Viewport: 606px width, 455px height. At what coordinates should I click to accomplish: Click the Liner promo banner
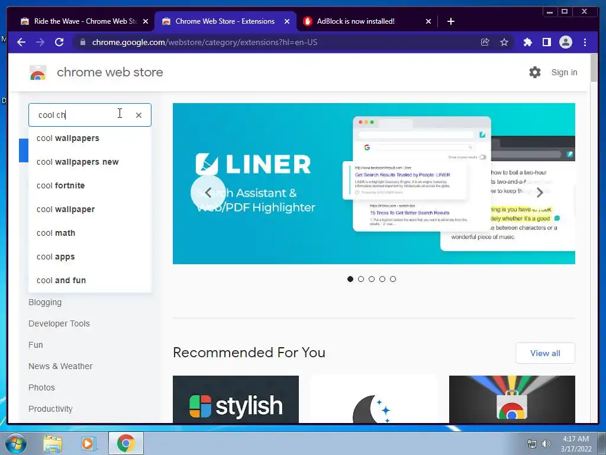(x=374, y=184)
